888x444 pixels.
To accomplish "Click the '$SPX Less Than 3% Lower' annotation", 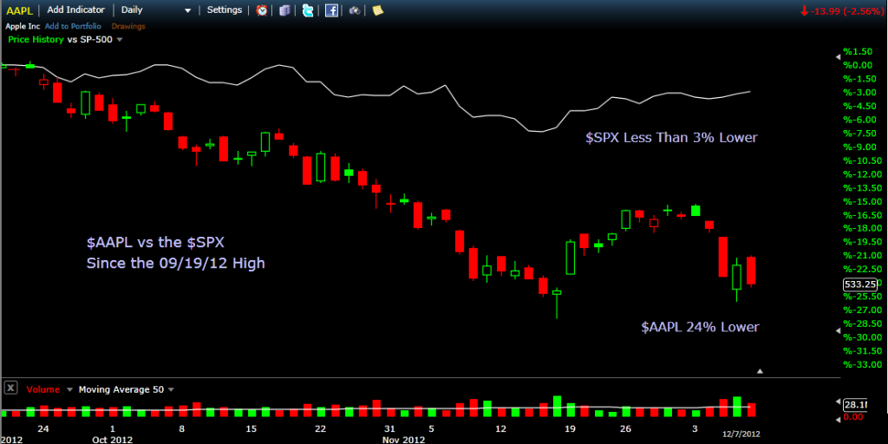I will (x=671, y=137).
